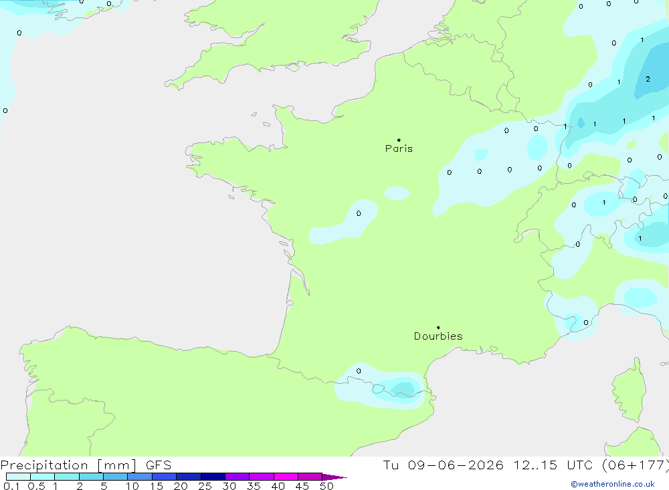Pick the 0.1–0.5 mm legend swatch
This screenshot has height=490, width=669.
coord(18,477)
